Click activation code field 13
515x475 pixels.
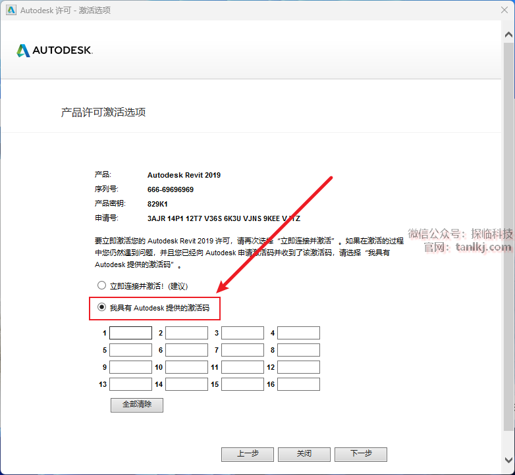point(130,384)
